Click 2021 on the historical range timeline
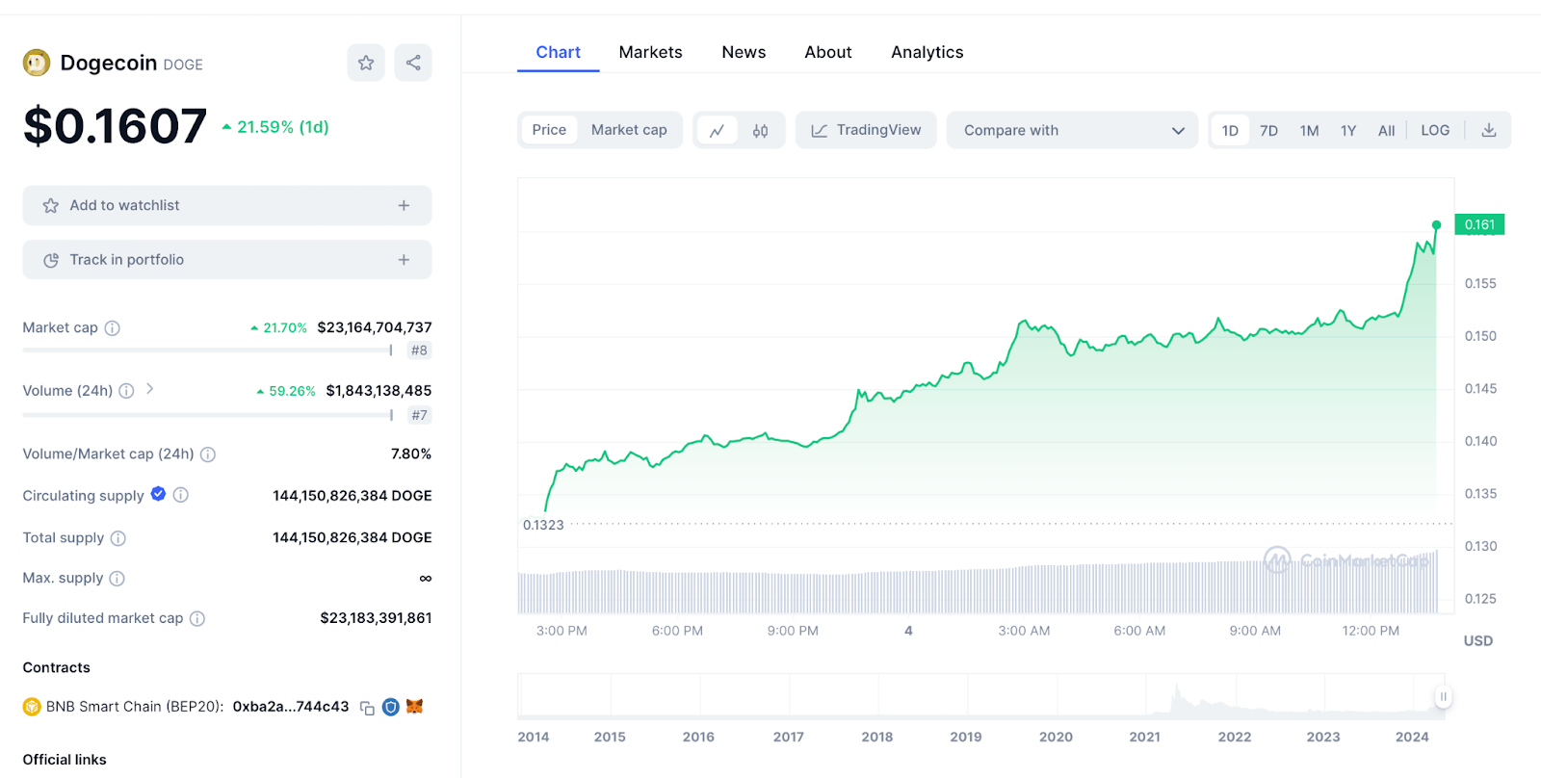 tap(1144, 737)
